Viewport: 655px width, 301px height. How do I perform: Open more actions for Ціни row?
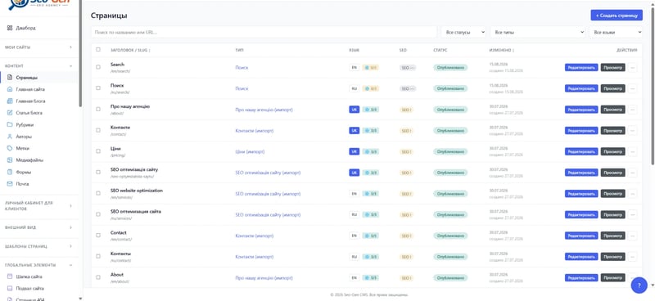(x=632, y=151)
